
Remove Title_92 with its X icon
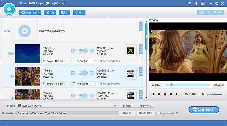[x=141, y=92]
